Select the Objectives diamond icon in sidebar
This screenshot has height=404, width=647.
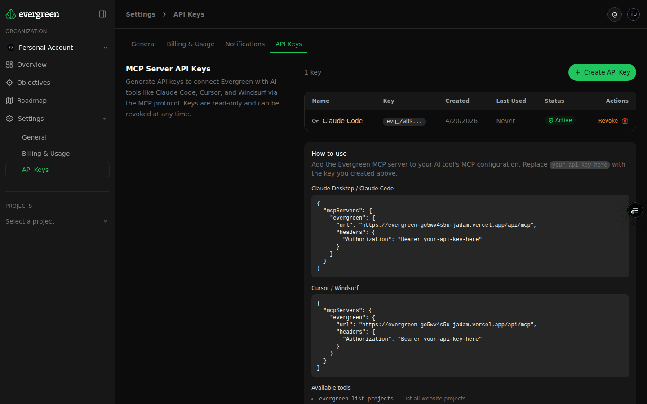9,83
